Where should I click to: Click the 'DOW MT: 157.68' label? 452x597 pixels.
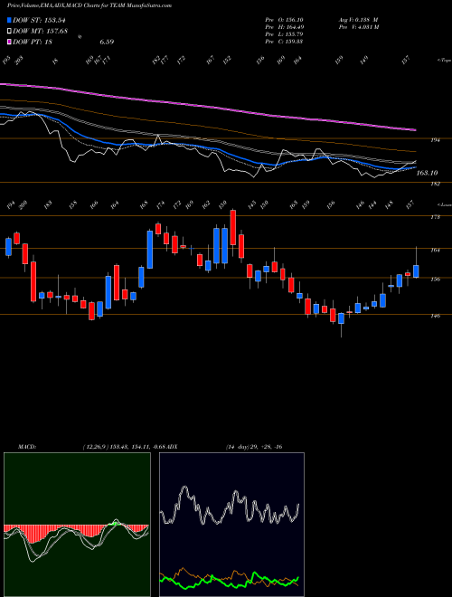(41, 32)
